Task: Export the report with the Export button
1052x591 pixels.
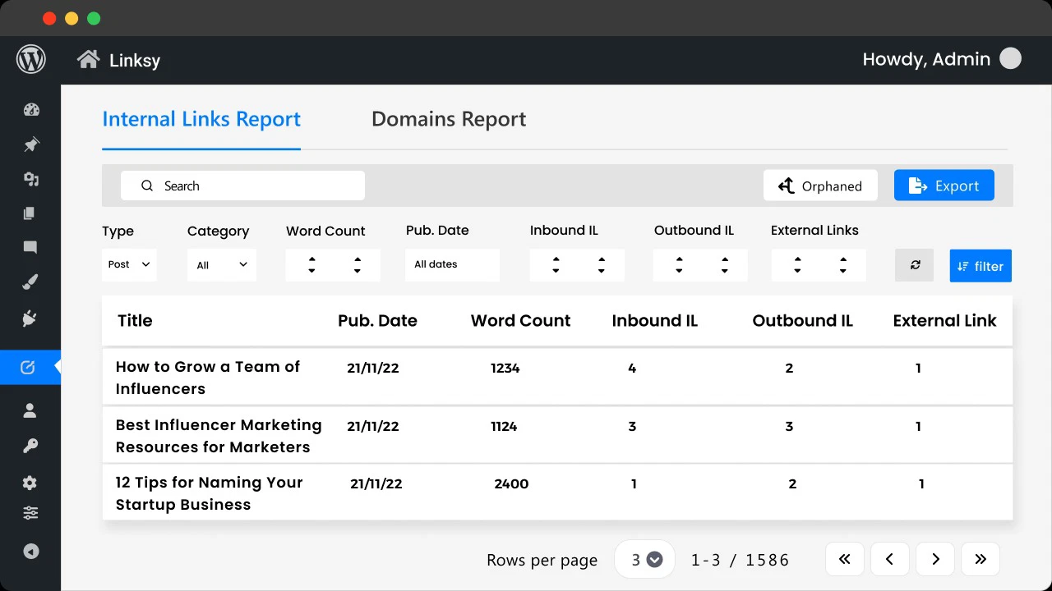Action: (x=944, y=186)
